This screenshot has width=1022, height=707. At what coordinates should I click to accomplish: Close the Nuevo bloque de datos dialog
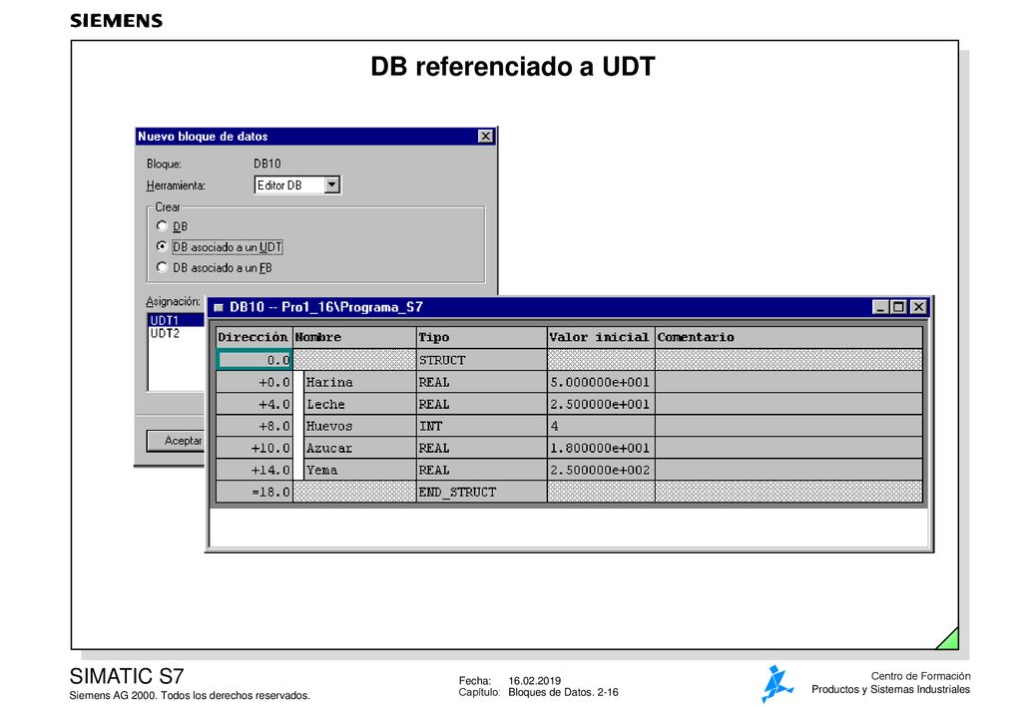coord(486,136)
